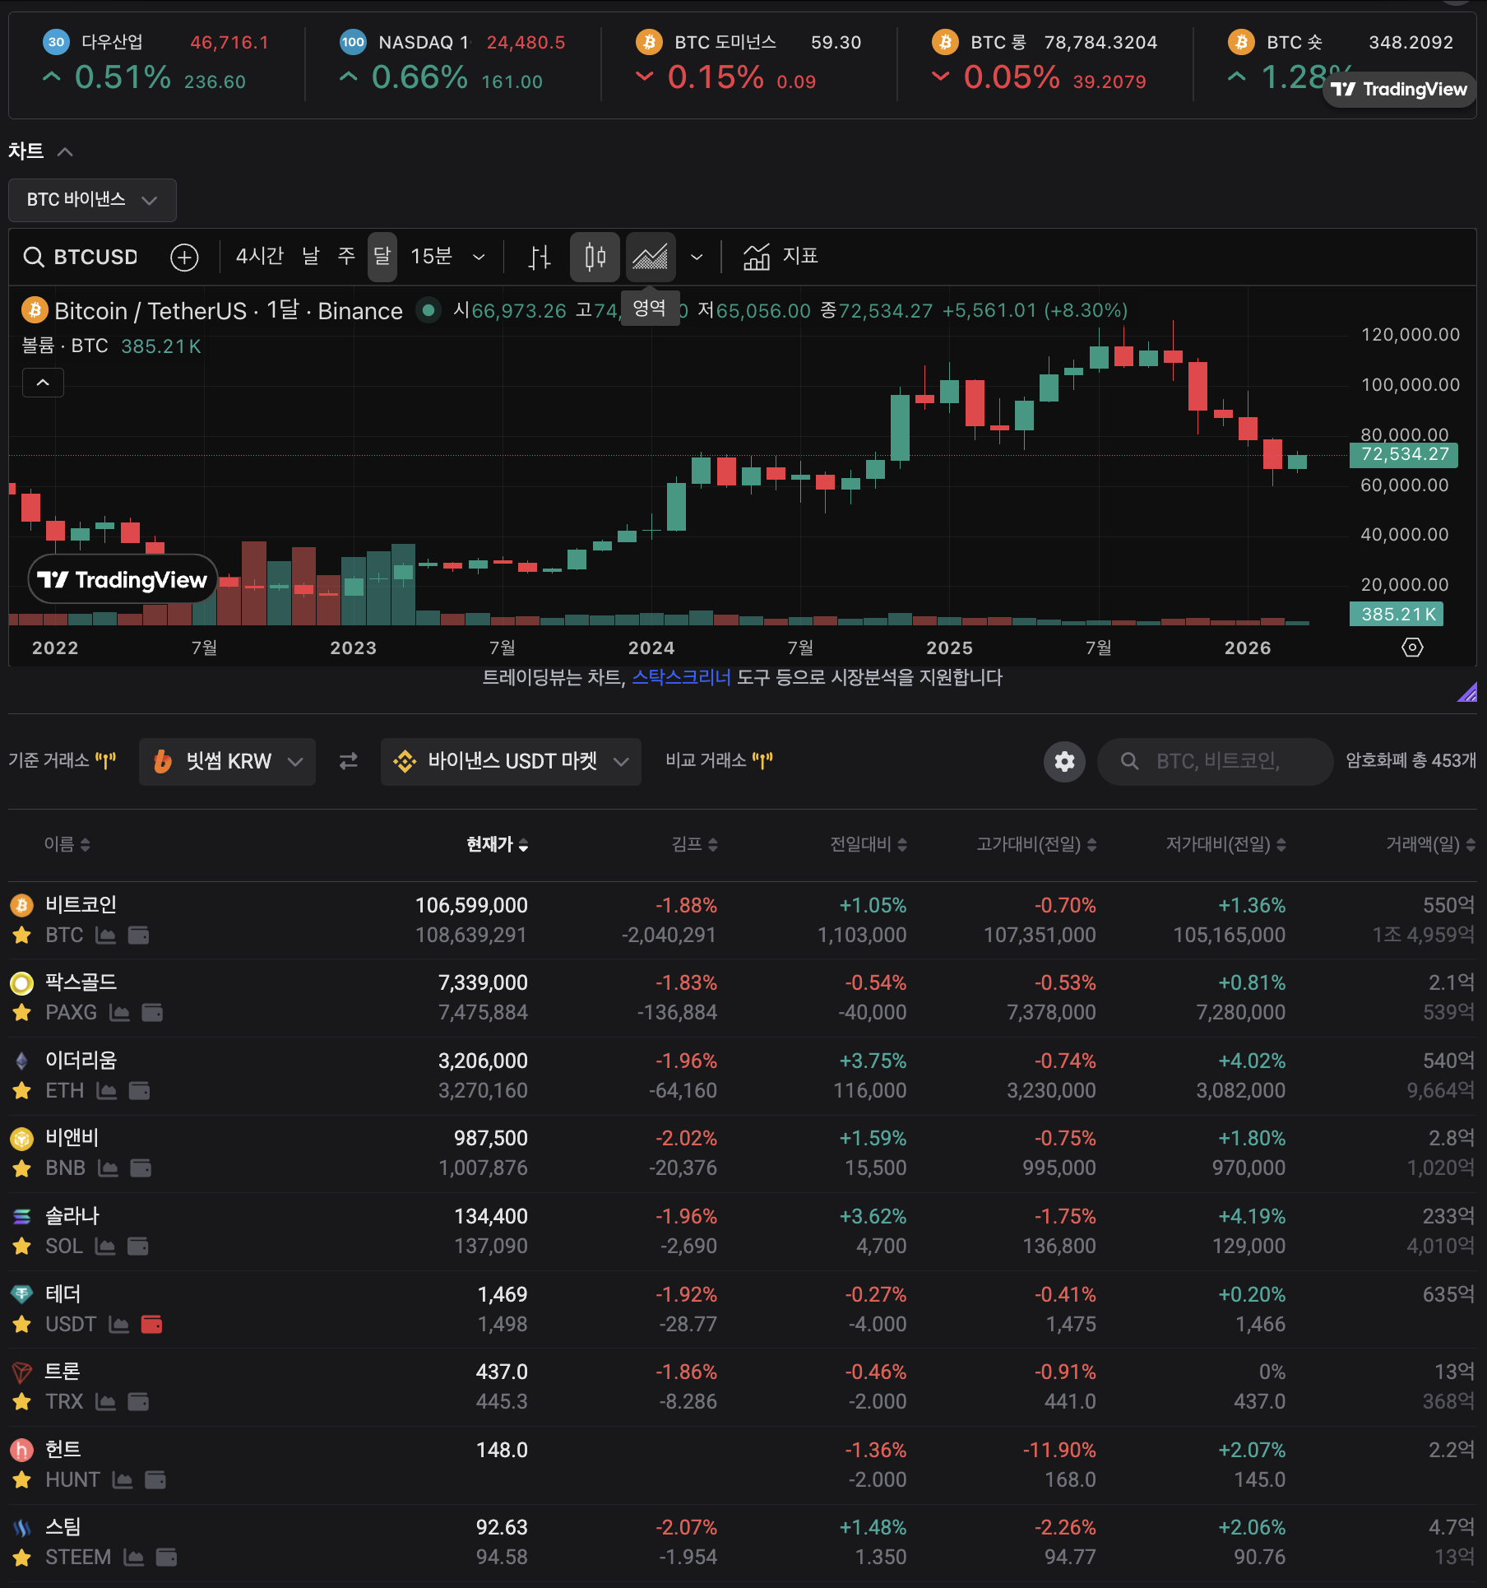Open the wallet icon beside TRX
This screenshot has height=1588, width=1487.
click(138, 1402)
